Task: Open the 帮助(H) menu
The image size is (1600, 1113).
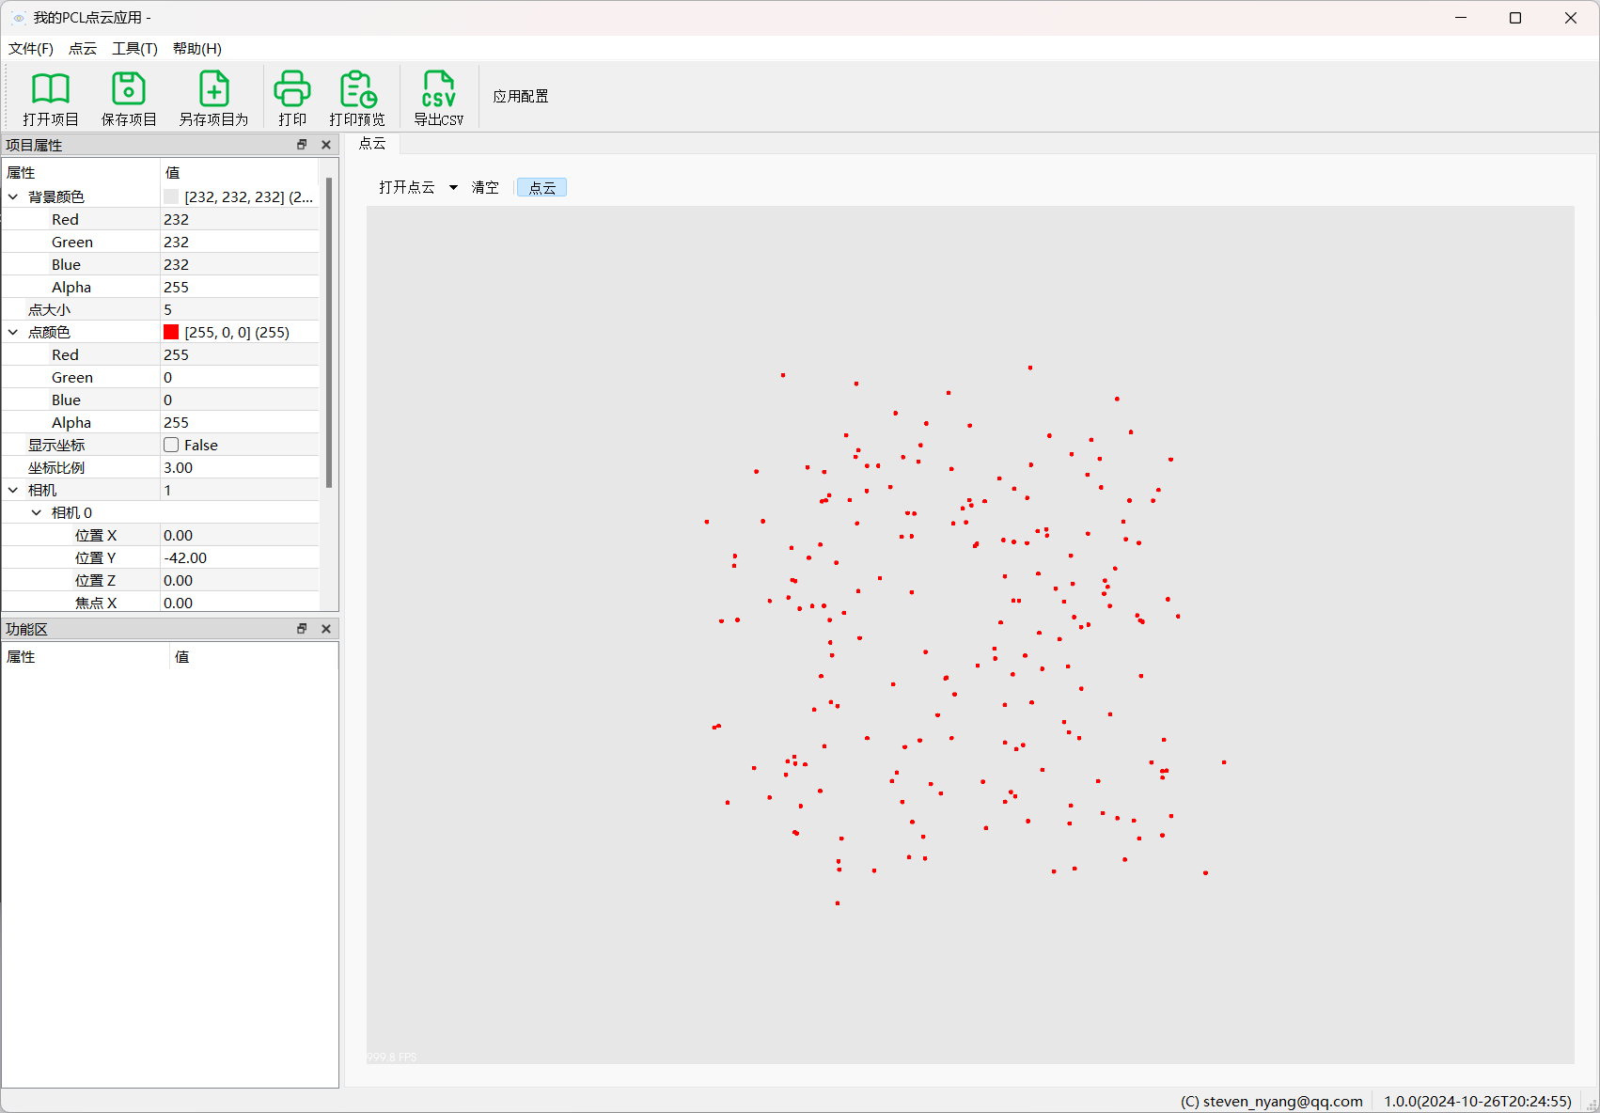Action: 197,49
